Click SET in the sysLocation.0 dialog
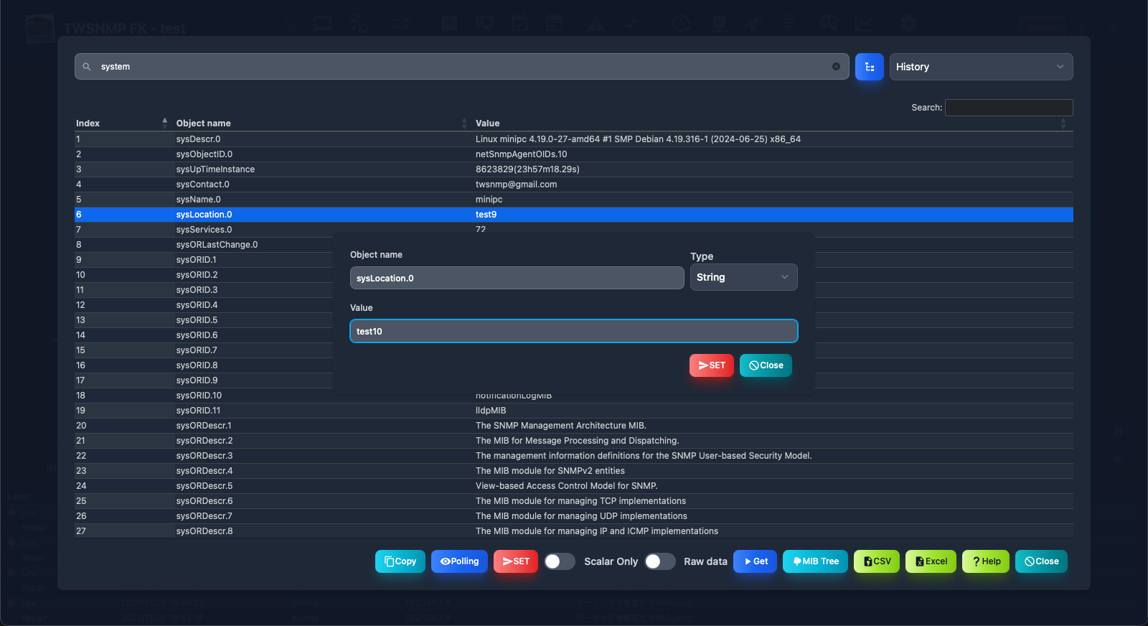The width and height of the screenshot is (1148, 626). (x=711, y=365)
